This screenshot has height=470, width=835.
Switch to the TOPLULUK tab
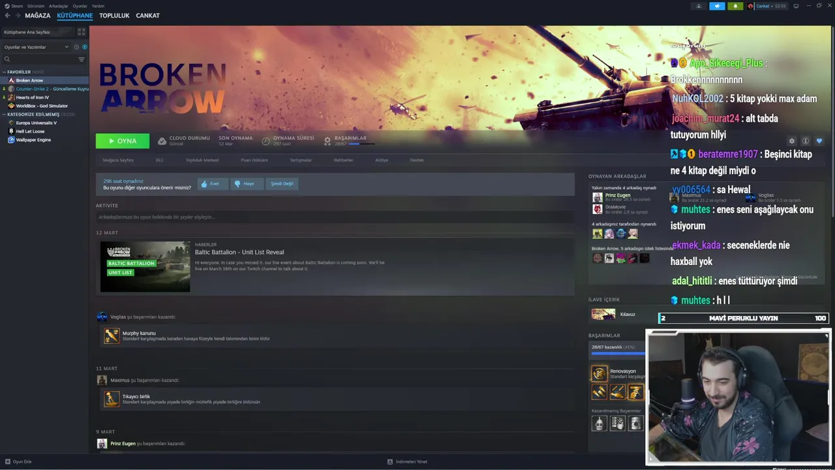(x=114, y=15)
